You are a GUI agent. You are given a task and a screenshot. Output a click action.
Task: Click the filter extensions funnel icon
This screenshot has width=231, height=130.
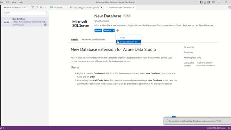click(32, 7)
